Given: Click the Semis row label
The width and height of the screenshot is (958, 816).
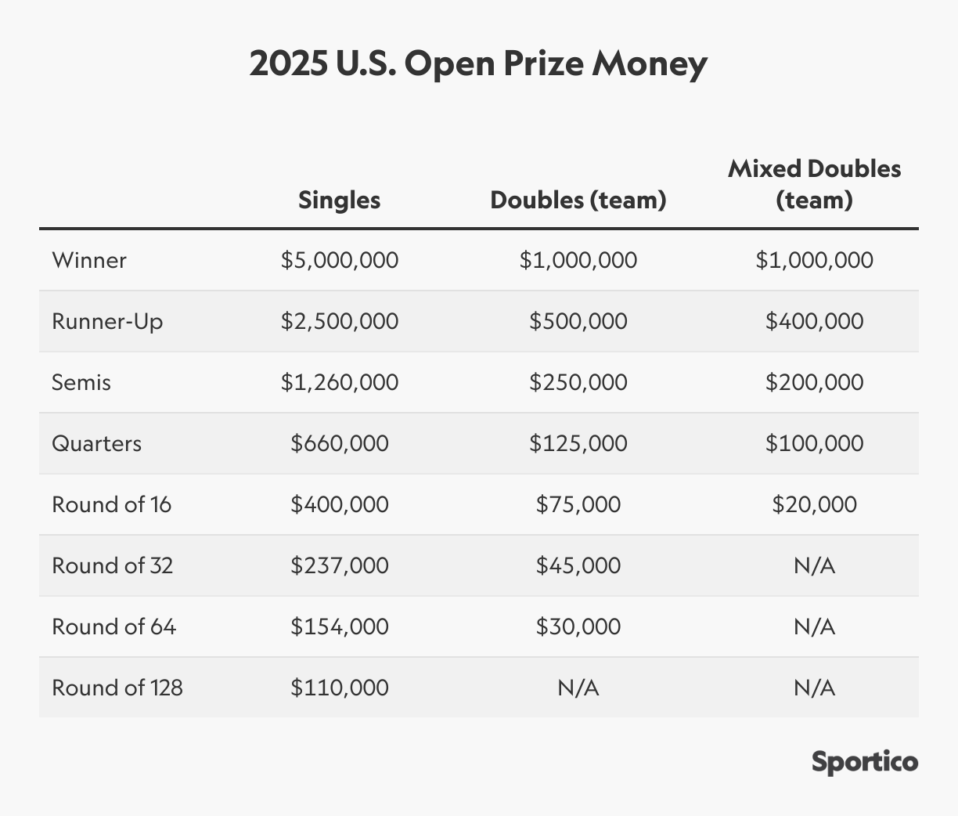Looking at the screenshot, I should pyautogui.click(x=81, y=382).
